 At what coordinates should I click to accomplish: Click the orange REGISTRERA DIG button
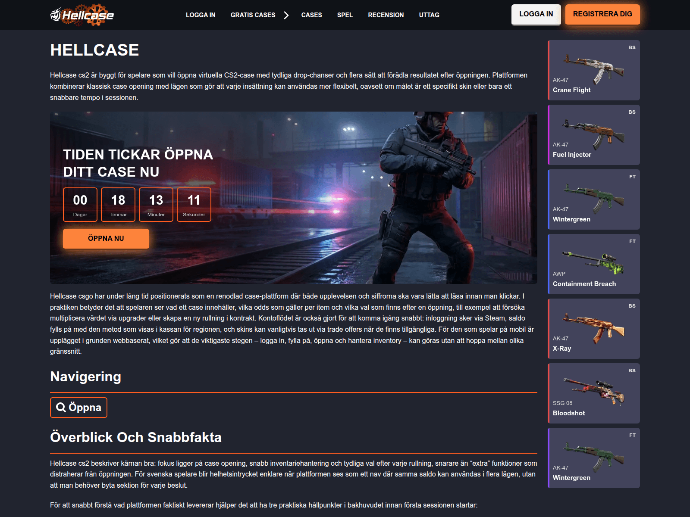click(x=602, y=14)
